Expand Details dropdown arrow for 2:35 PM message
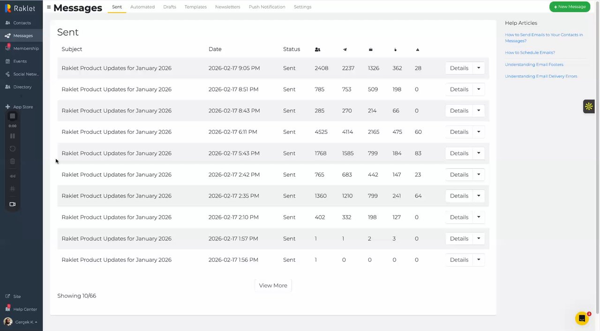The width and height of the screenshot is (600, 331). [x=479, y=196]
